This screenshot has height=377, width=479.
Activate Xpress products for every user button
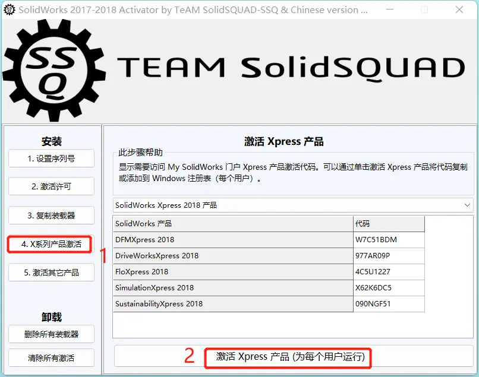tap(294, 356)
